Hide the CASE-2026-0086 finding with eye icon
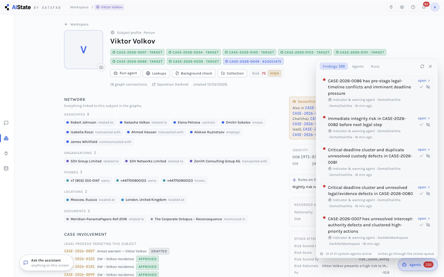 (x=428, y=87)
